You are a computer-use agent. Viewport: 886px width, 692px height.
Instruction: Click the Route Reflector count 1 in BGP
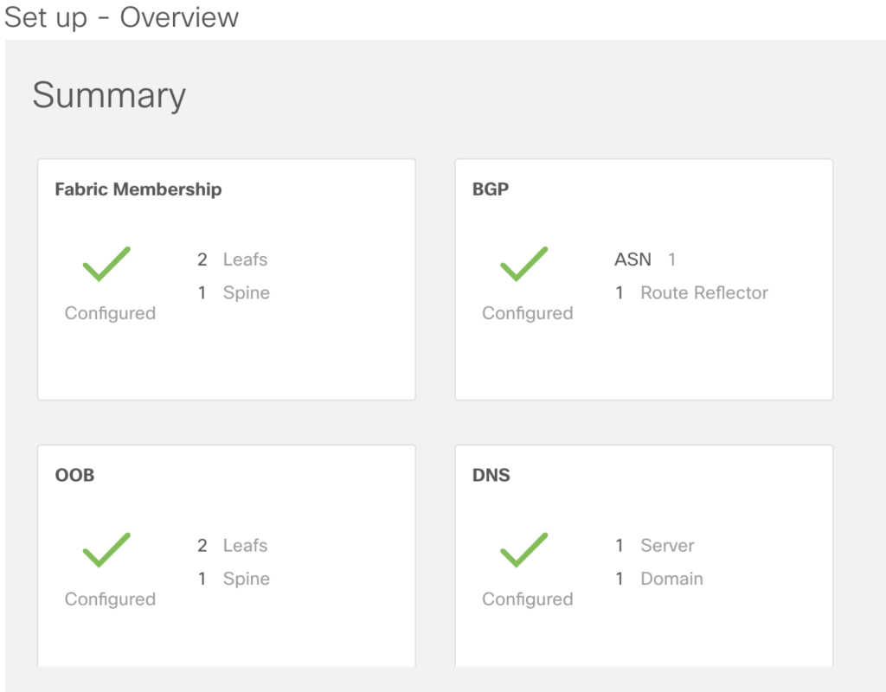[620, 292]
